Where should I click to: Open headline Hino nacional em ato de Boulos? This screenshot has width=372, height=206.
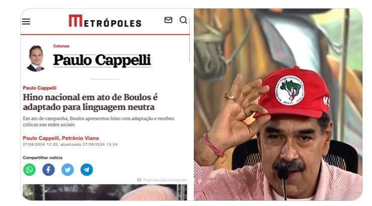tap(90, 102)
